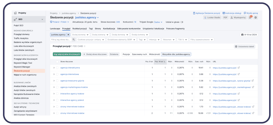The image size is (273, 125).
Task: Expand the strony internetowe kraków row
Action: [x=54, y=113]
